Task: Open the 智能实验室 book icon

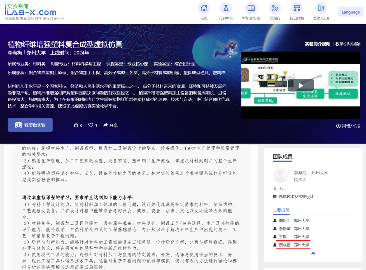Action: pyautogui.click(x=251, y=8)
